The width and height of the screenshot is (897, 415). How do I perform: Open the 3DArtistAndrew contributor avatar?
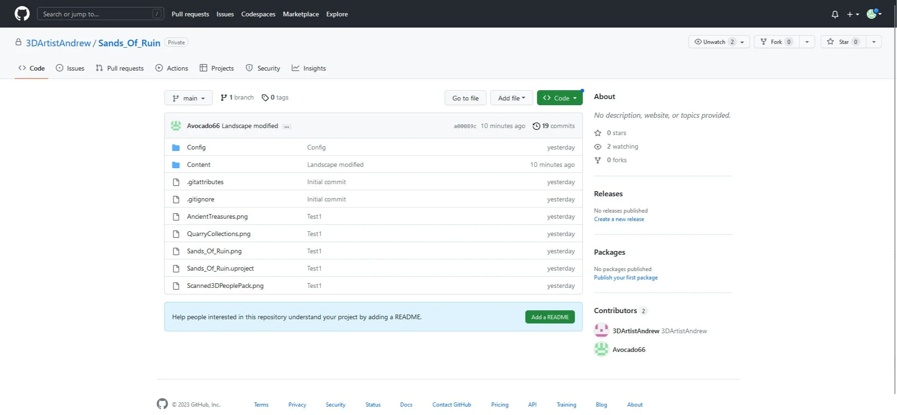(x=601, y=330)
